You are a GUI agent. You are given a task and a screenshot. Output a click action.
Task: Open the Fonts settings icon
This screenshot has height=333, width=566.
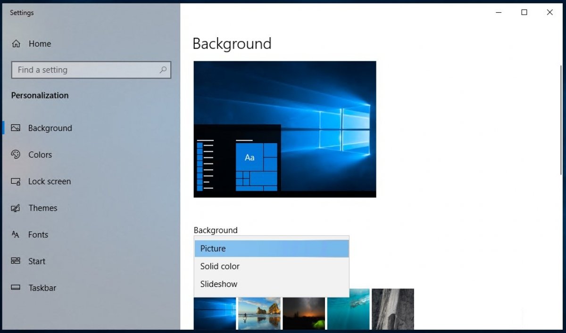coord(16,235)
